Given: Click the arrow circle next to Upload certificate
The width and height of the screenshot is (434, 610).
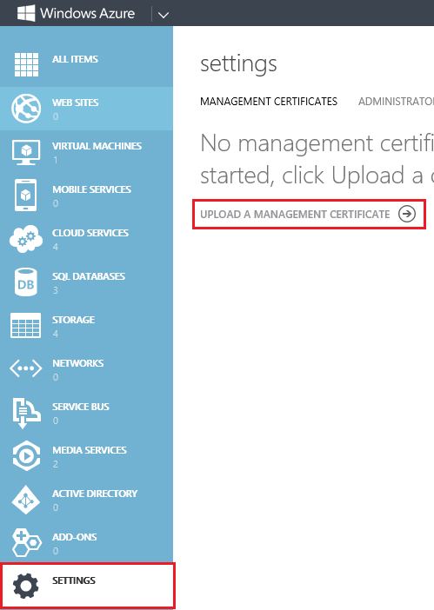Looking at the screenshot, I should coord(407,214).
